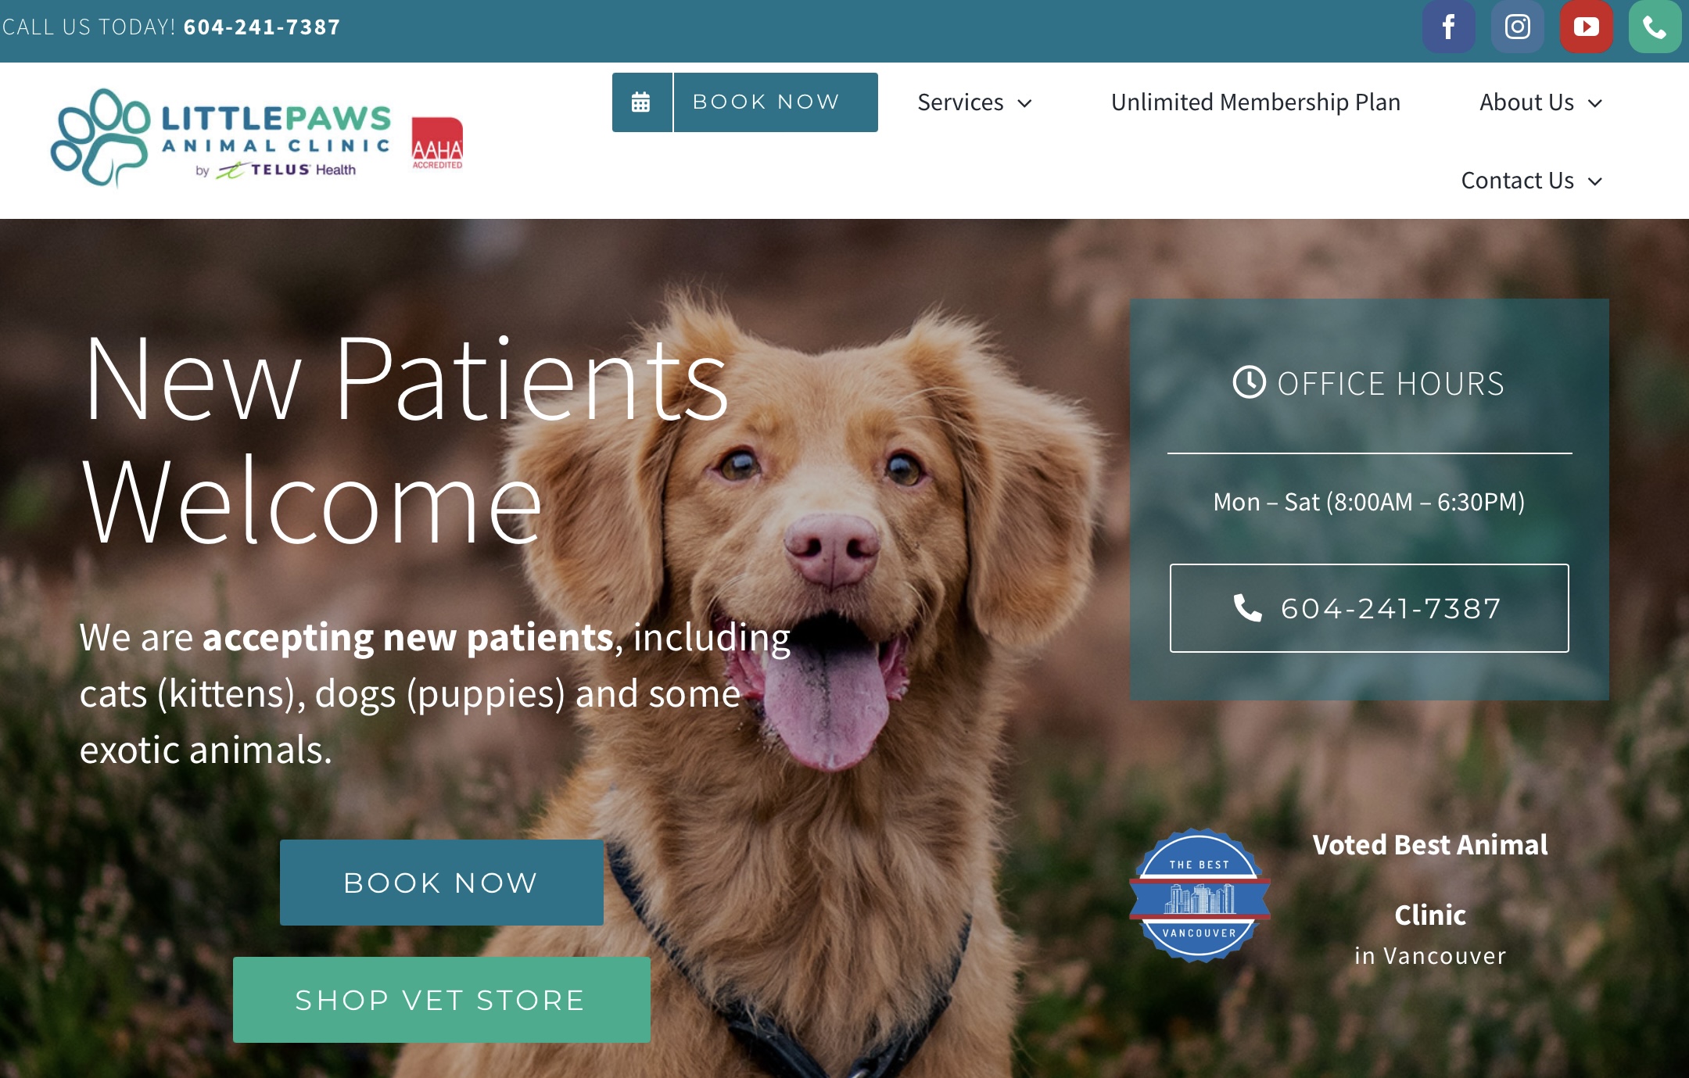Click the phone number in the top bar
The width and height of the screenshot is (1689, 1078).
tap(262, 27)
